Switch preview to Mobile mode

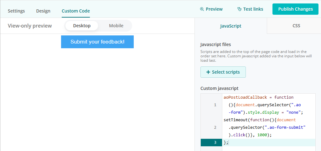[x=116, y=26]
